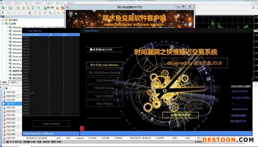258x147 pixels.
Task: Open the 工具(T) menu
Action: 49,3
